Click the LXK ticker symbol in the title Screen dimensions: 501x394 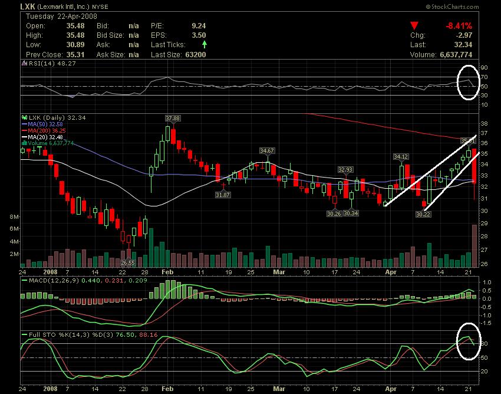click(28, 6)
